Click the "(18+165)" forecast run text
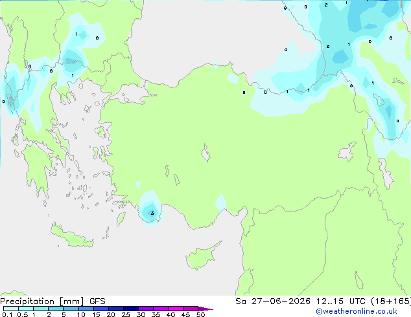This screenshot has width=411, height=317. 391,301
